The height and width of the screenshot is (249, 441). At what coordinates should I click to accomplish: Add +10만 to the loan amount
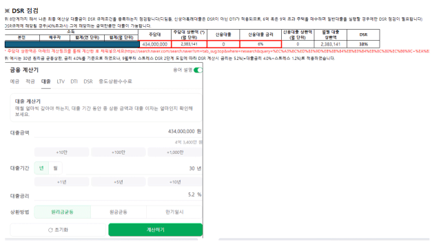point(61,152)
